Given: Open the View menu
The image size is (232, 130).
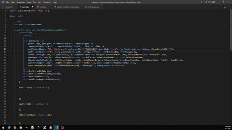Looking at the screenshot, I should (x=29, y=2).
